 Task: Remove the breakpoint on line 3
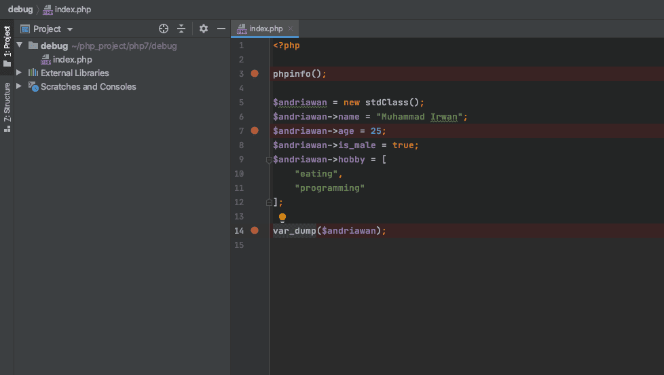[x=255, y=73]
